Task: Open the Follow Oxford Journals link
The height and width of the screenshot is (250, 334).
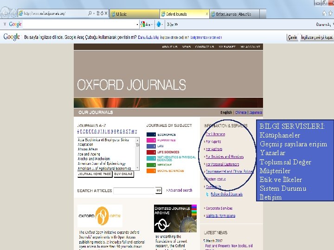Action: (227, 194)
